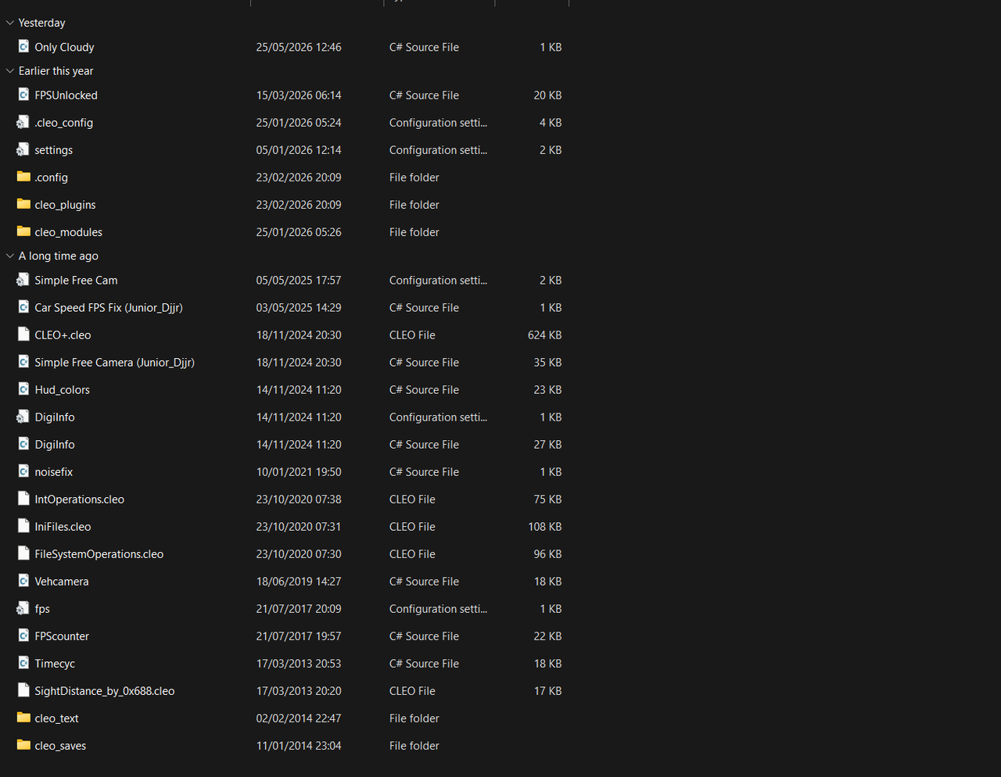1001x777 pixels.
Task: Select the Vehcamera file name
Action: pyautogui.click(x=61, y=582)
